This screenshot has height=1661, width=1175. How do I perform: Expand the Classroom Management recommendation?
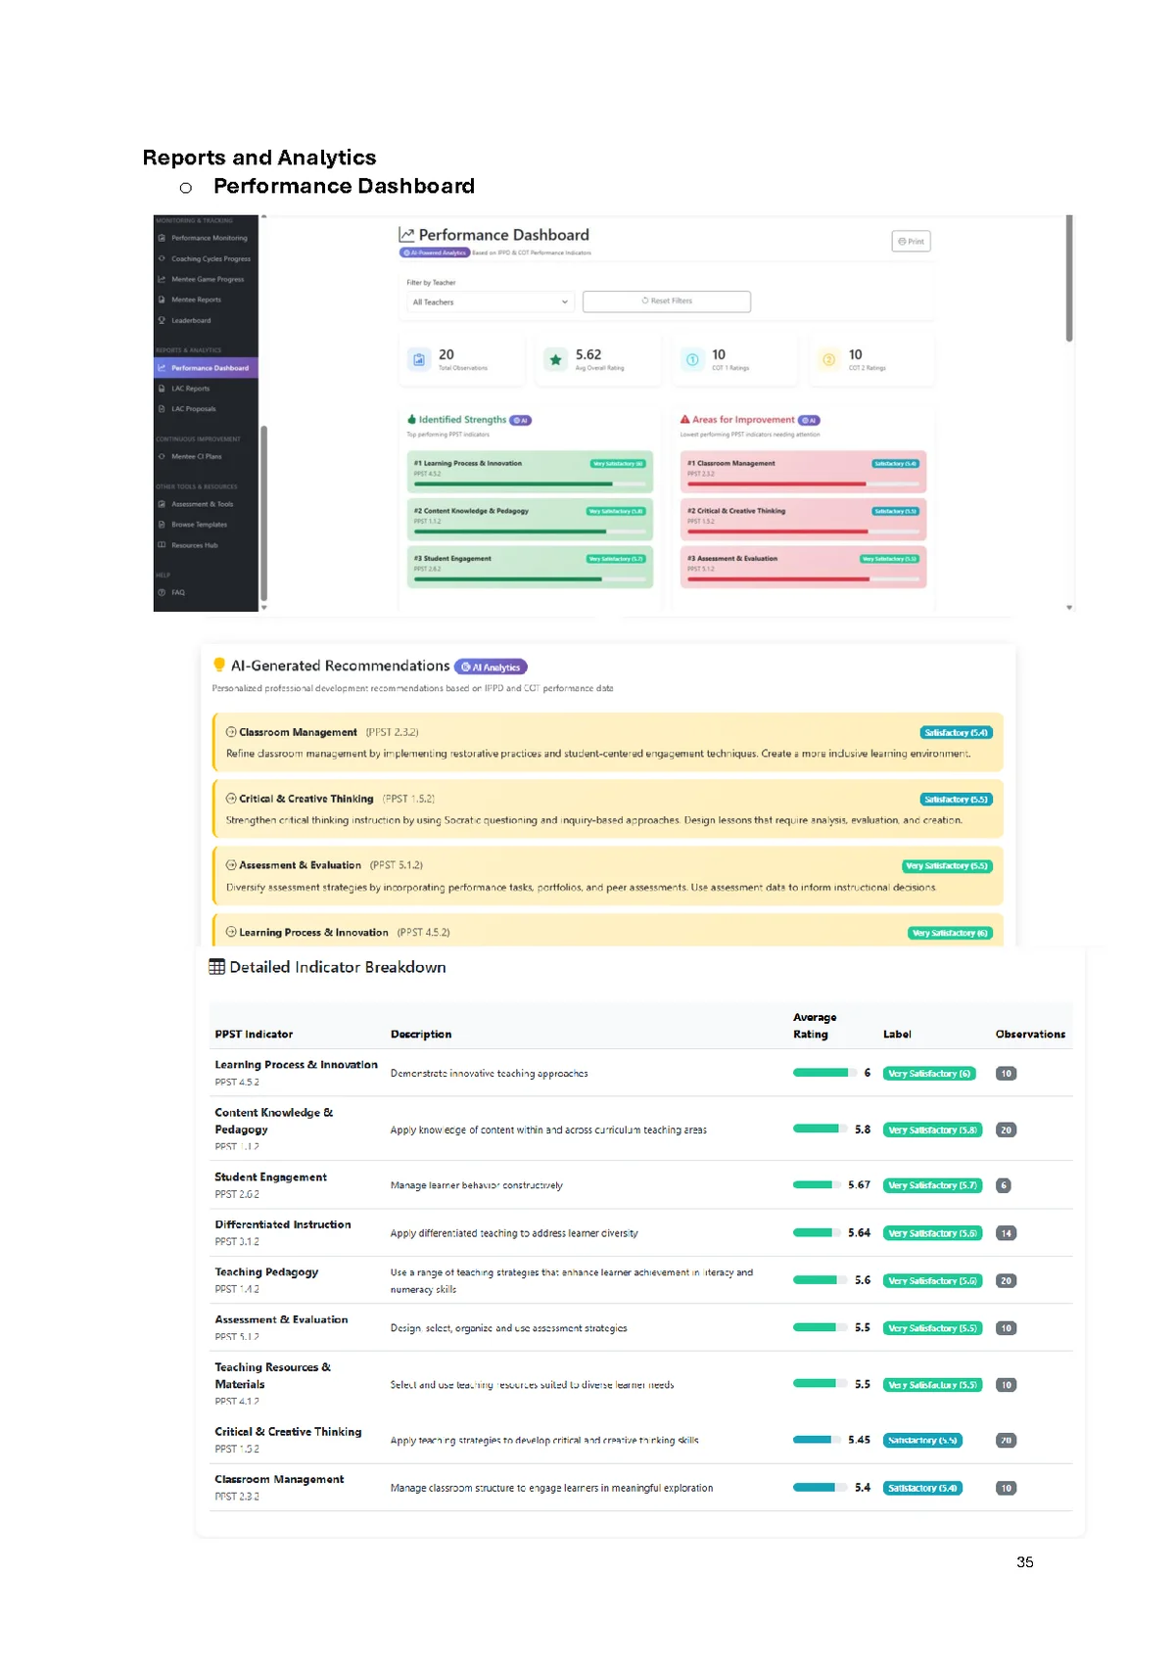pos(231,732)
